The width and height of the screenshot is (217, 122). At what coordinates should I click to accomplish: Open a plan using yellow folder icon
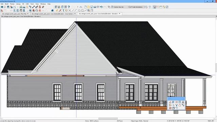pos(88,7)
